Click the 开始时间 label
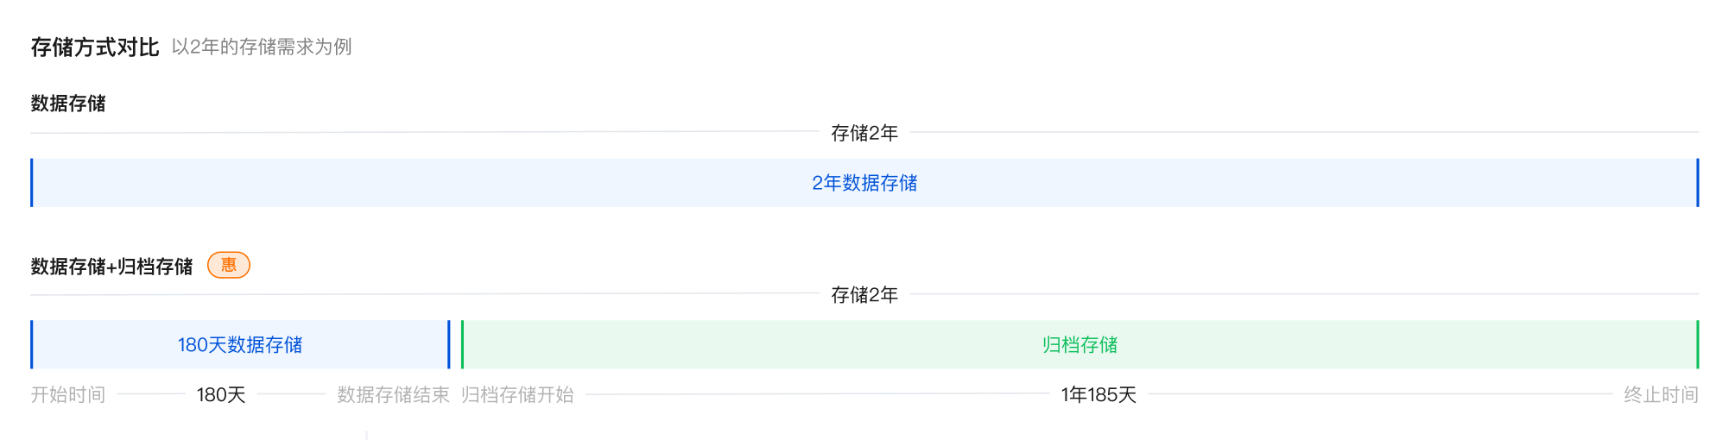1722x440 pixels. [x=68, y=395]
